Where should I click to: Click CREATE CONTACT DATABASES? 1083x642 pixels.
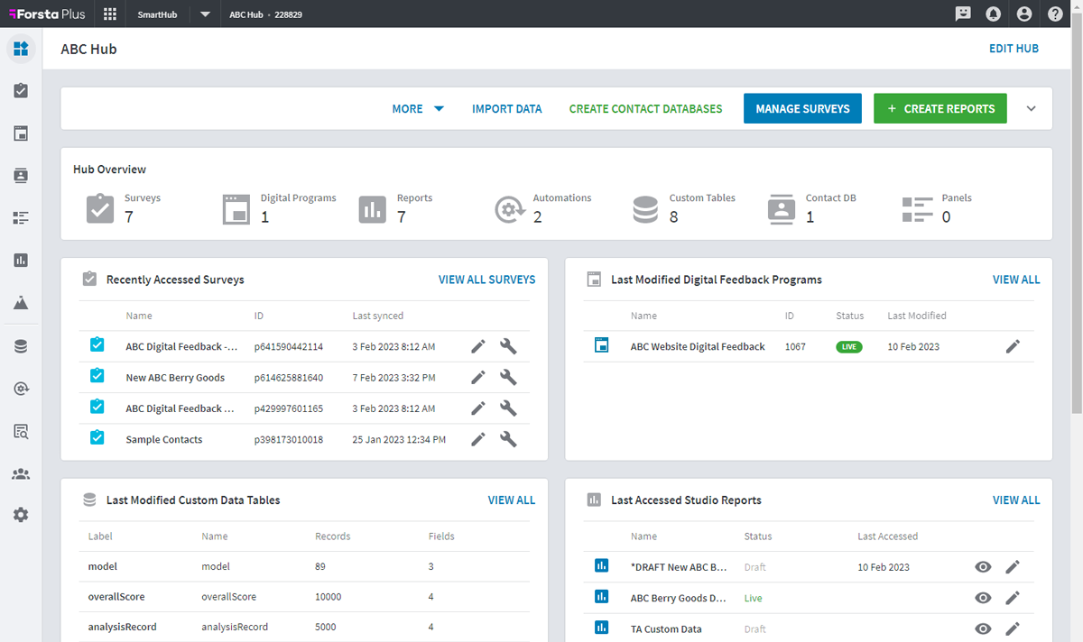(x=645, y=108)
